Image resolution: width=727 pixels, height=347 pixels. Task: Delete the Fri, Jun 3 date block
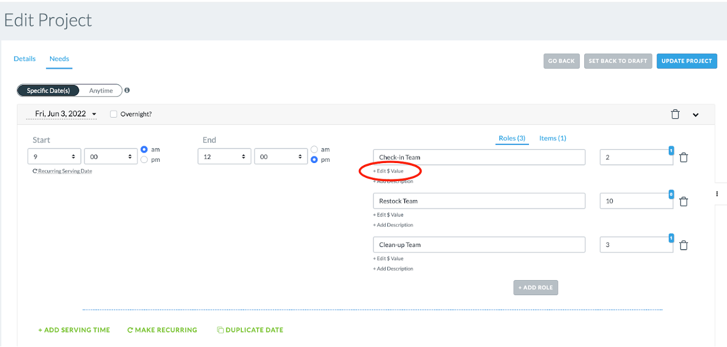pos(675,114)
